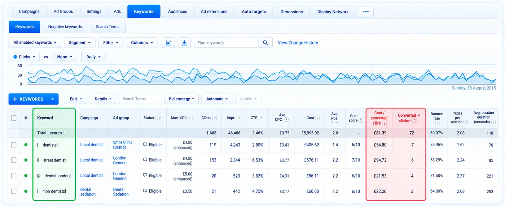Toggle green status dot for tion dentists] row
Screen dimensions: 505x207
point(26,191)
